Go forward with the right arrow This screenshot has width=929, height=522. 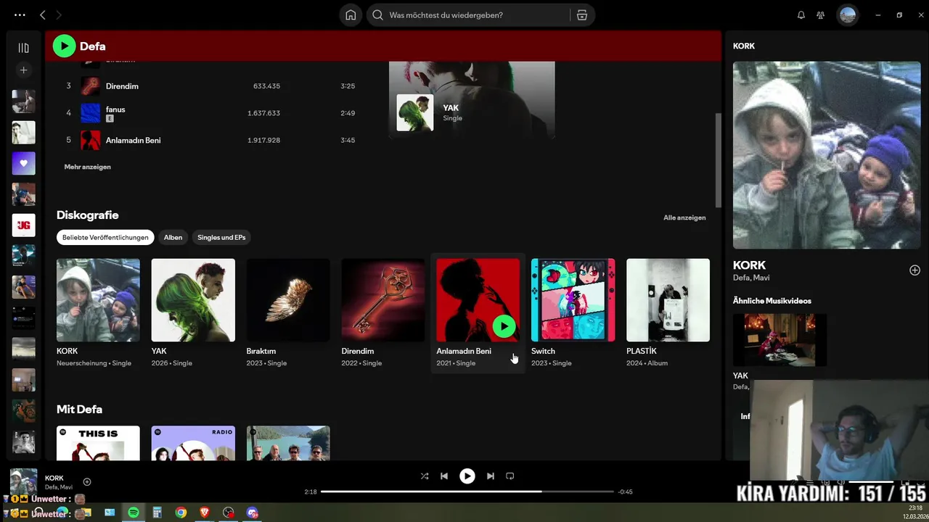[x=59, y=14]
